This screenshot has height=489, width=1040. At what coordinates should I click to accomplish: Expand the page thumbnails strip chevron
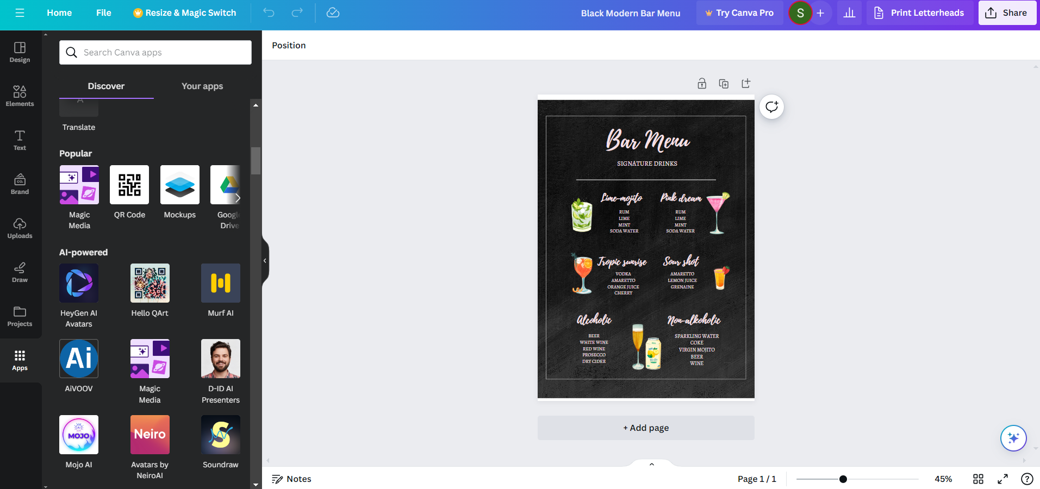click(x=651, y=464)
